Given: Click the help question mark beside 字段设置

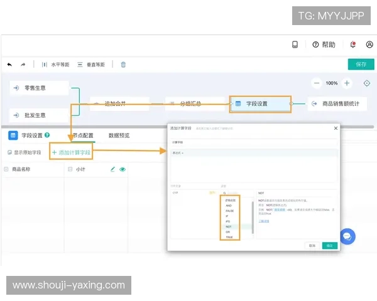Looking at the screenshot, I should (47, 135).
